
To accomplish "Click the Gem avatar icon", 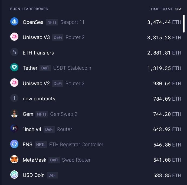I will [14, 113].
